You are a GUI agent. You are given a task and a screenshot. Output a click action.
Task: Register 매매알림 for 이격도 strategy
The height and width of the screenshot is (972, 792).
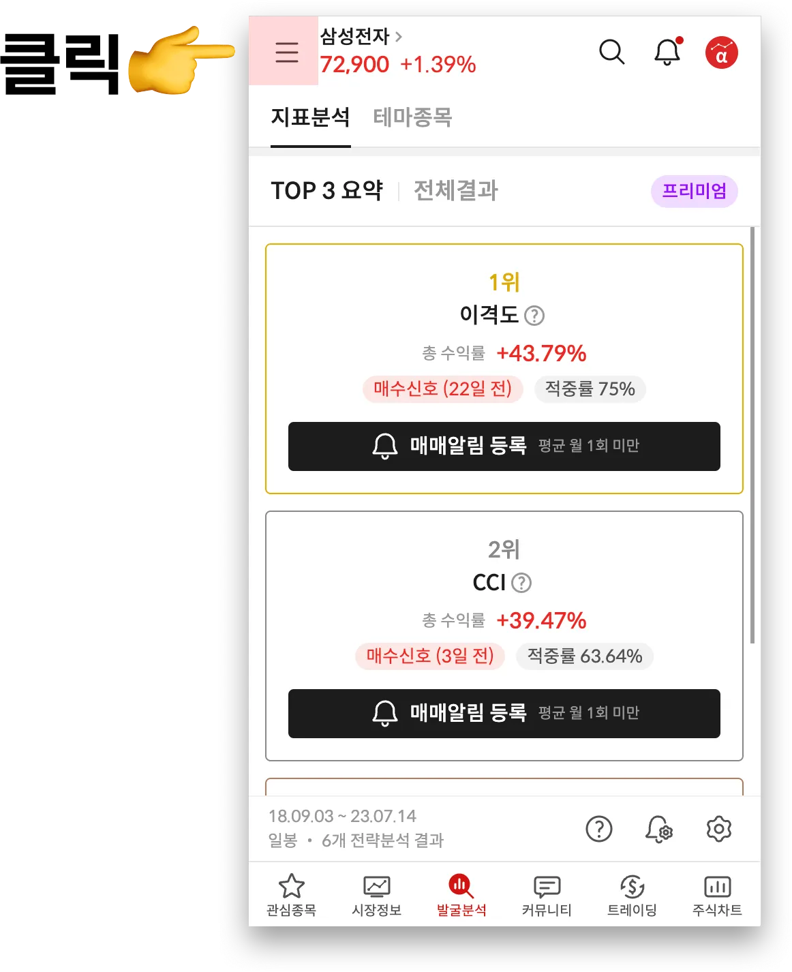tap(504, 446)
